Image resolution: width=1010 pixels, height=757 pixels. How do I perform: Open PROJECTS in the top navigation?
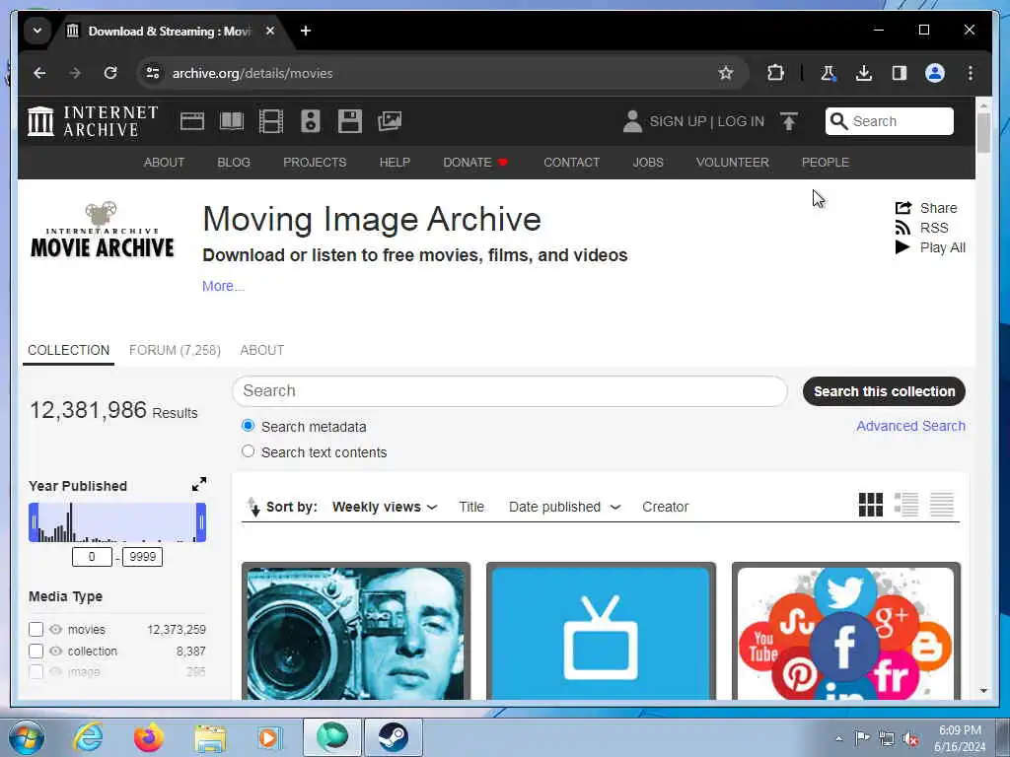tap(315, 163)
